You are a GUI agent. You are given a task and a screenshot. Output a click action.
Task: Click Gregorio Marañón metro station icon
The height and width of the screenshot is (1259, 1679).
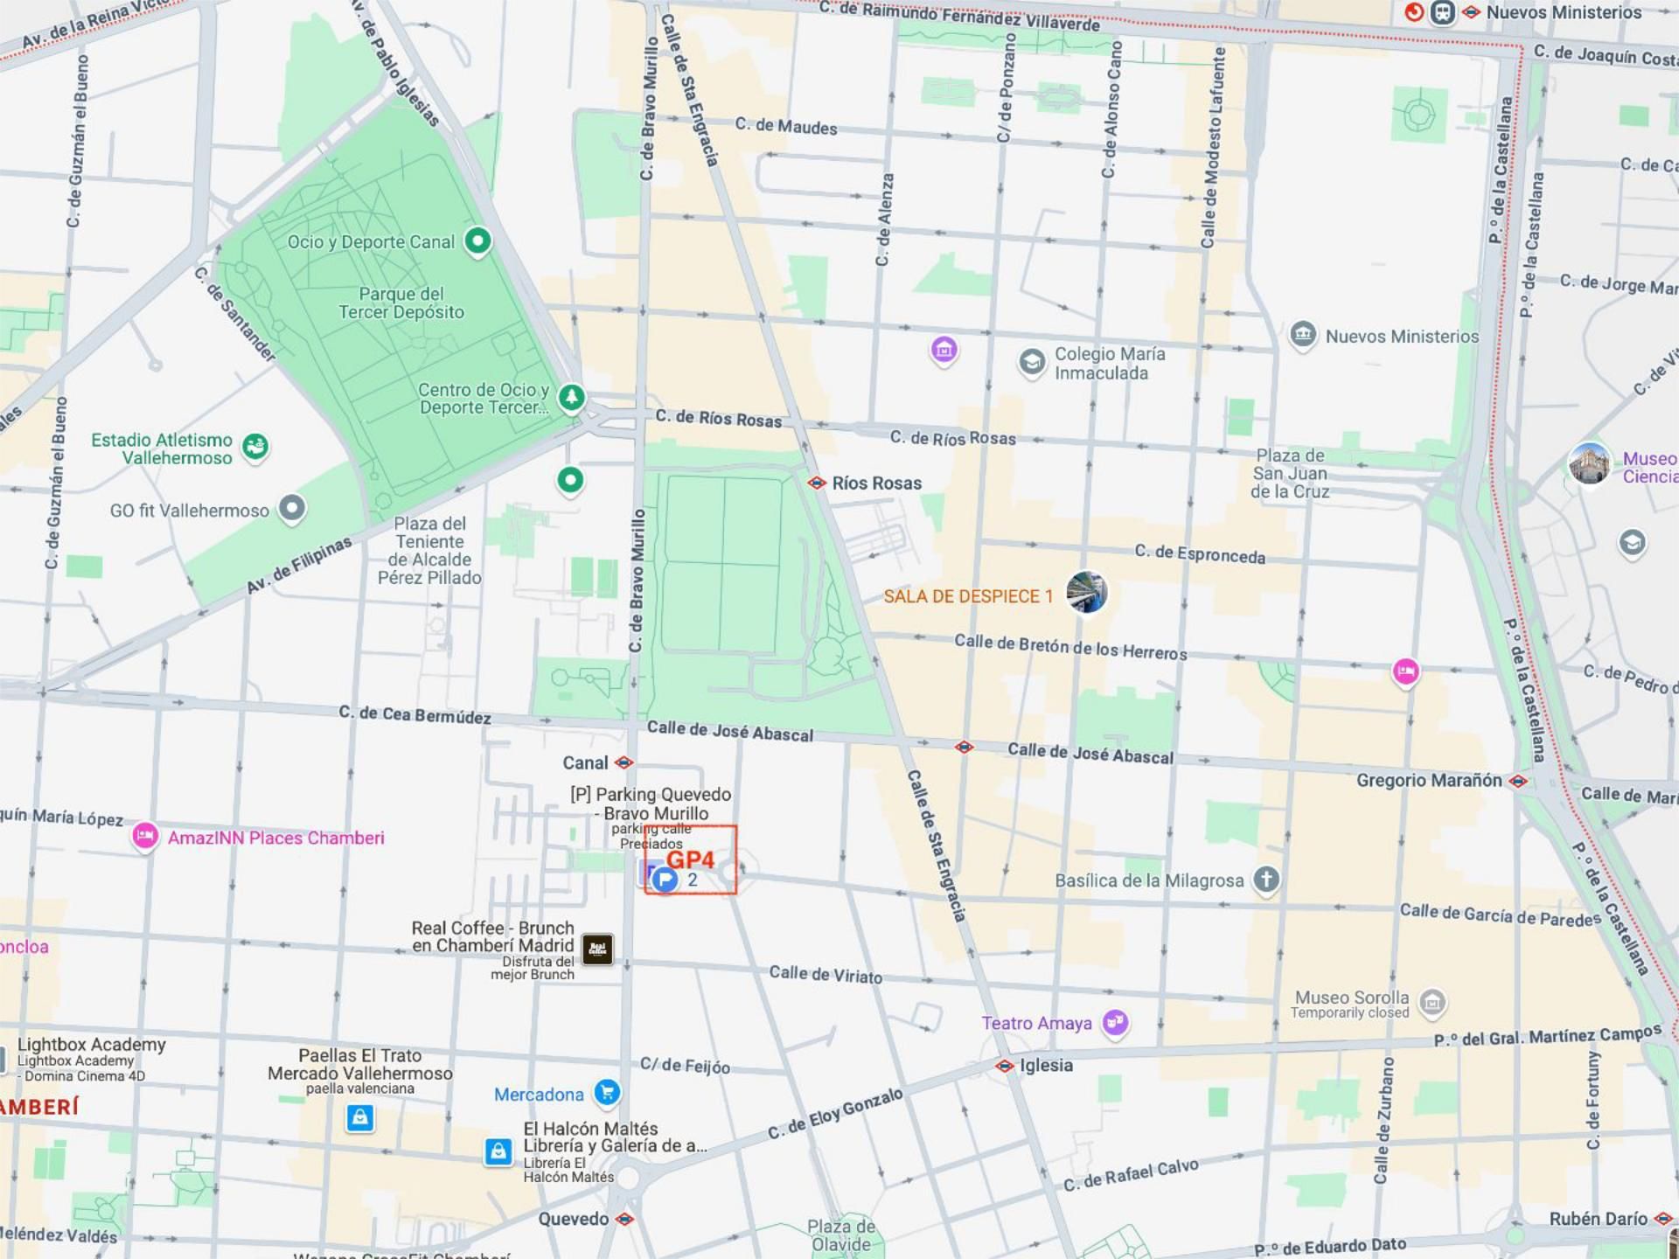pyautogui.click(x=1519, y=781)
